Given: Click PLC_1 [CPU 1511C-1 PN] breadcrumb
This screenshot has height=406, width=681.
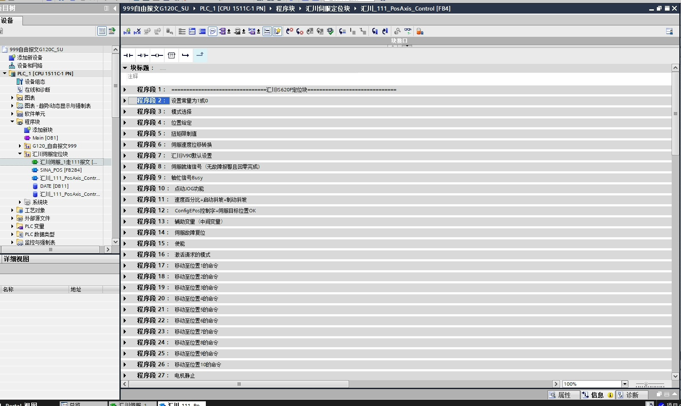Looking at the screenshot, I should pyautogui.click(x=233, y=8).
